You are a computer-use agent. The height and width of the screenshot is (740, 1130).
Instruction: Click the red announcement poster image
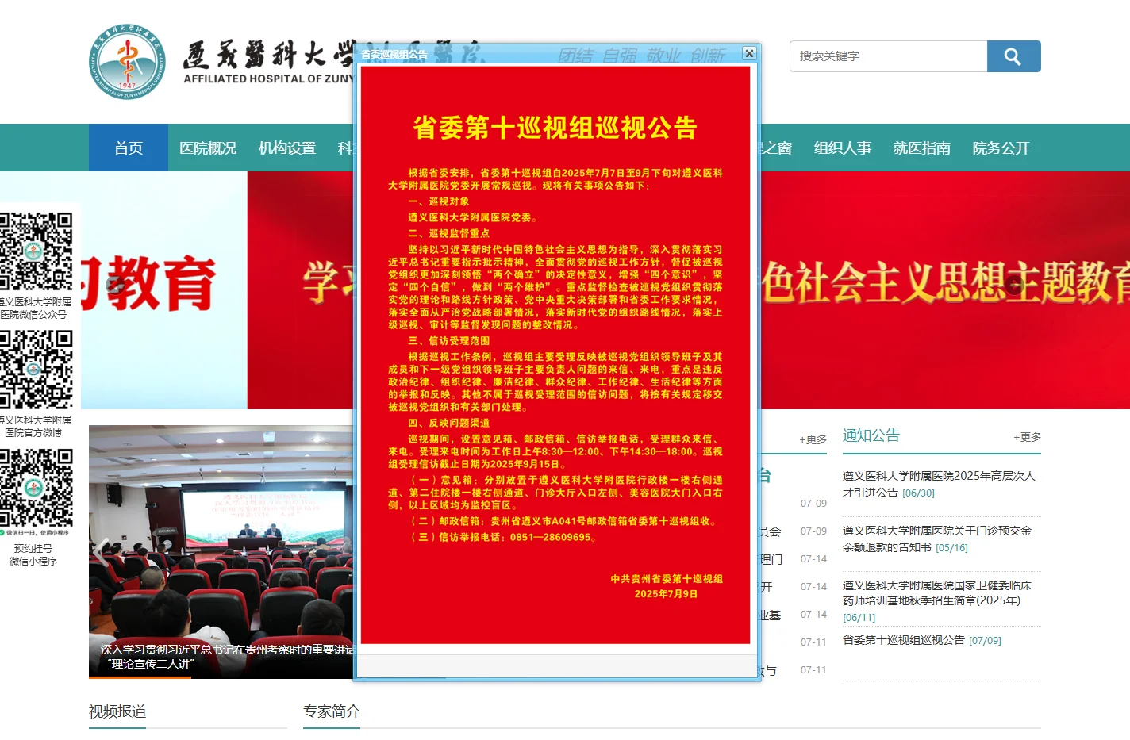point(555,355)
